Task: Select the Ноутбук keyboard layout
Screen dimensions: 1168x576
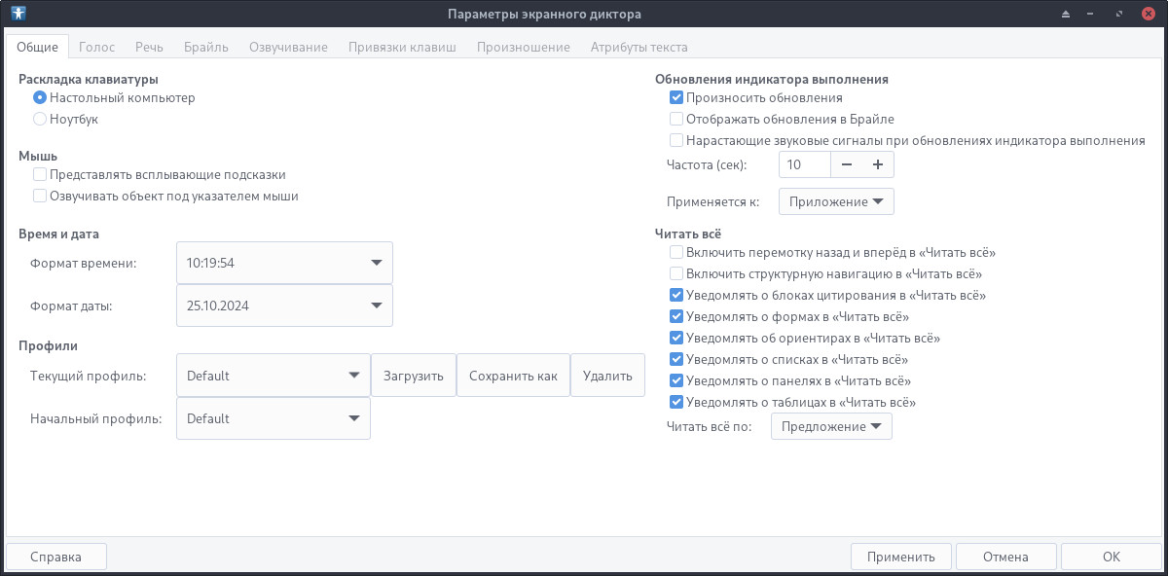Action: [40, 119]
